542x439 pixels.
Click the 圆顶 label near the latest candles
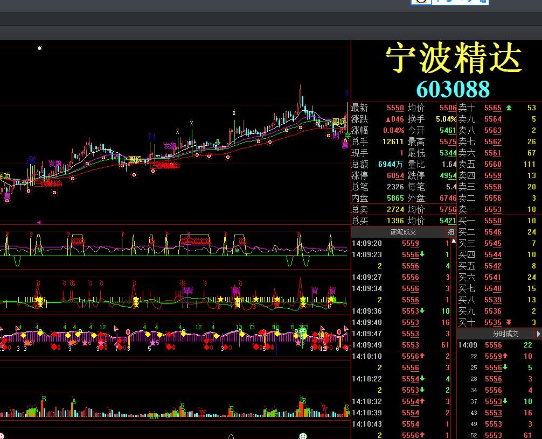pos(339,122)
